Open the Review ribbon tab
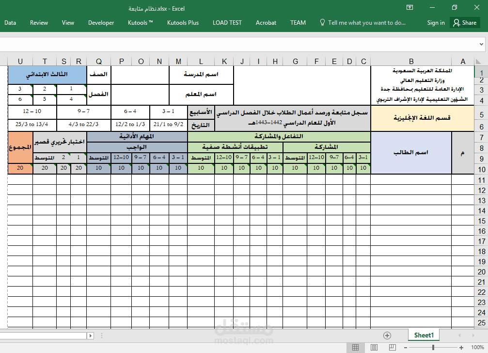Viewport: 488px width, 353px height. (x=39, y=23)
